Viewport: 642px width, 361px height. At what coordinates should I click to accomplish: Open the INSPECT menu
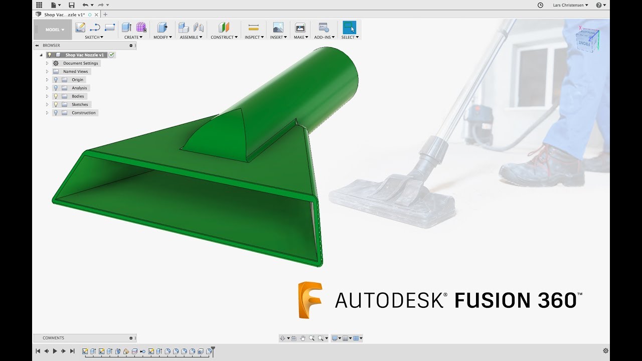pos(254,37)
